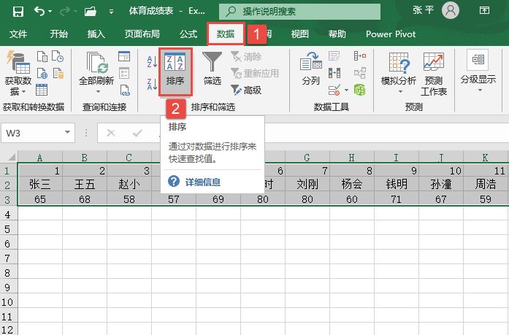Viewport: 509px width, 335px height.
Task: Select column header A
Action: point(40,158)
